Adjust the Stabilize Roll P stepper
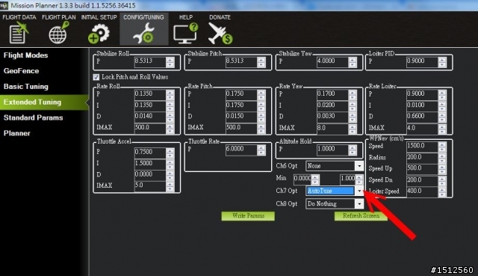Screen dimensions: 478x276 pyautogui.click(x=170, y=62)
